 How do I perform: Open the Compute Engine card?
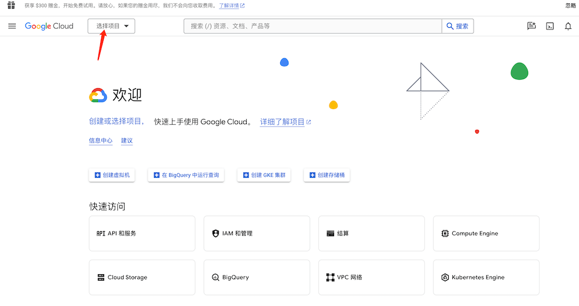(x=486, y=233)
